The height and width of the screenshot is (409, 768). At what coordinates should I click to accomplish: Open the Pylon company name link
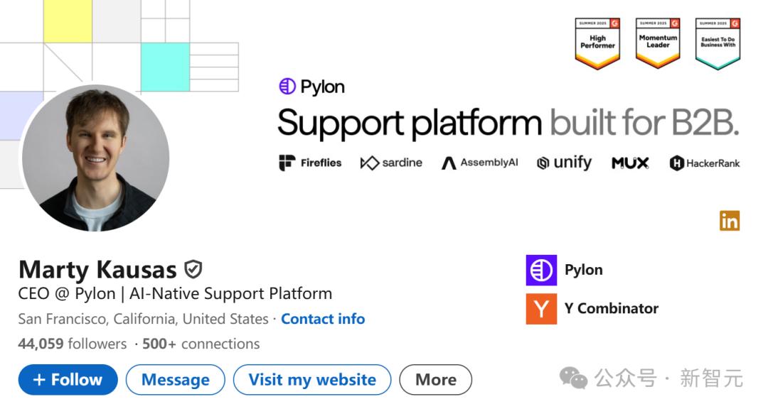coord(583,270)
